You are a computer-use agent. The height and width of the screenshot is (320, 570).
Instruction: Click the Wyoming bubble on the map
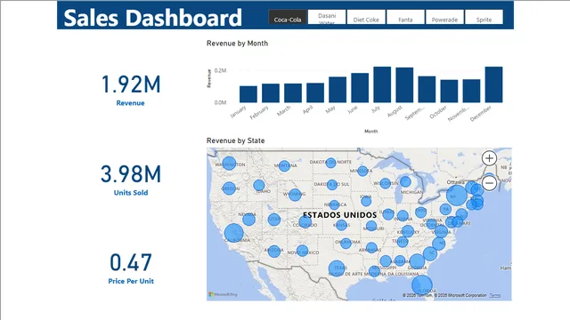(x=295, y=195)
